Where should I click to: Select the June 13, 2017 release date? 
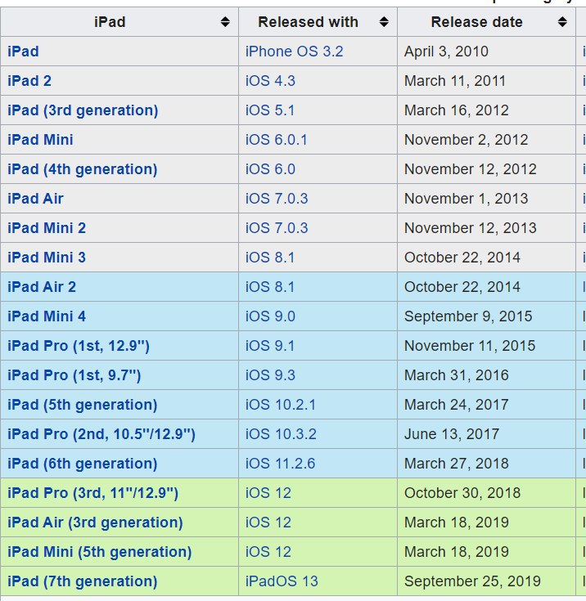tap(452, 434)
